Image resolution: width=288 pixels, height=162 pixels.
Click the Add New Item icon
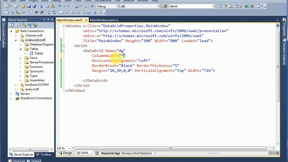tap(15, 6)
